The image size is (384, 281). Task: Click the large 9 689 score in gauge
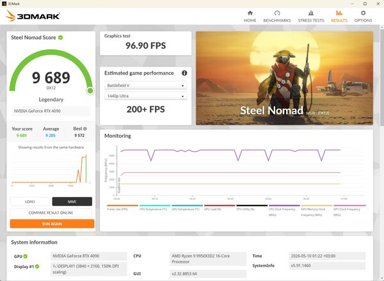(x=51, y=77)
